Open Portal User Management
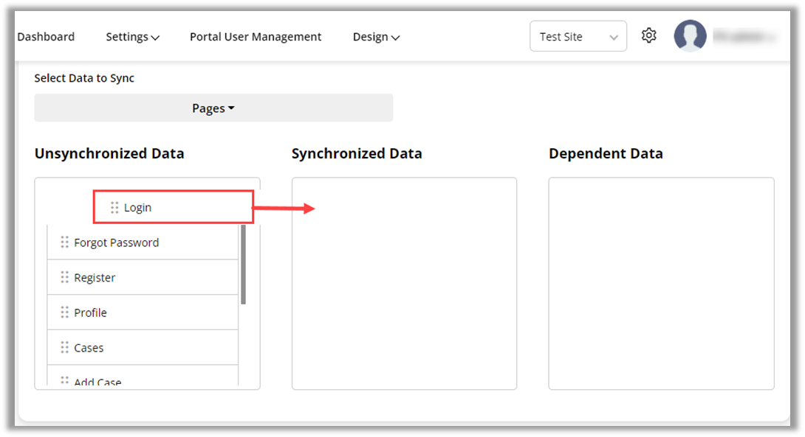This screenshot has height=437, width=805. pyautogui.click(x=256, y=37)
